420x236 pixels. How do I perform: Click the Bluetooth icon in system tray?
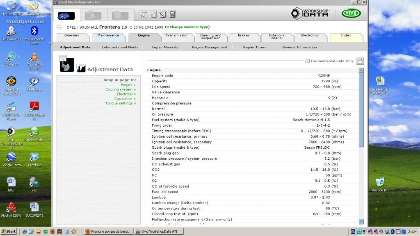pos(393,232)
